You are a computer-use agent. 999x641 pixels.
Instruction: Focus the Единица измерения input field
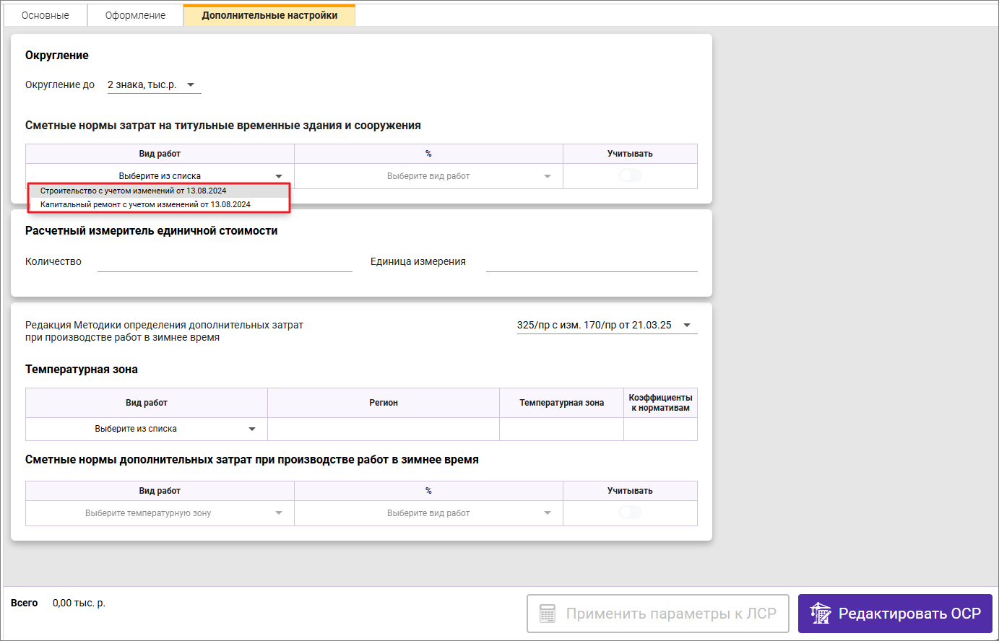[x=591, y=262]
